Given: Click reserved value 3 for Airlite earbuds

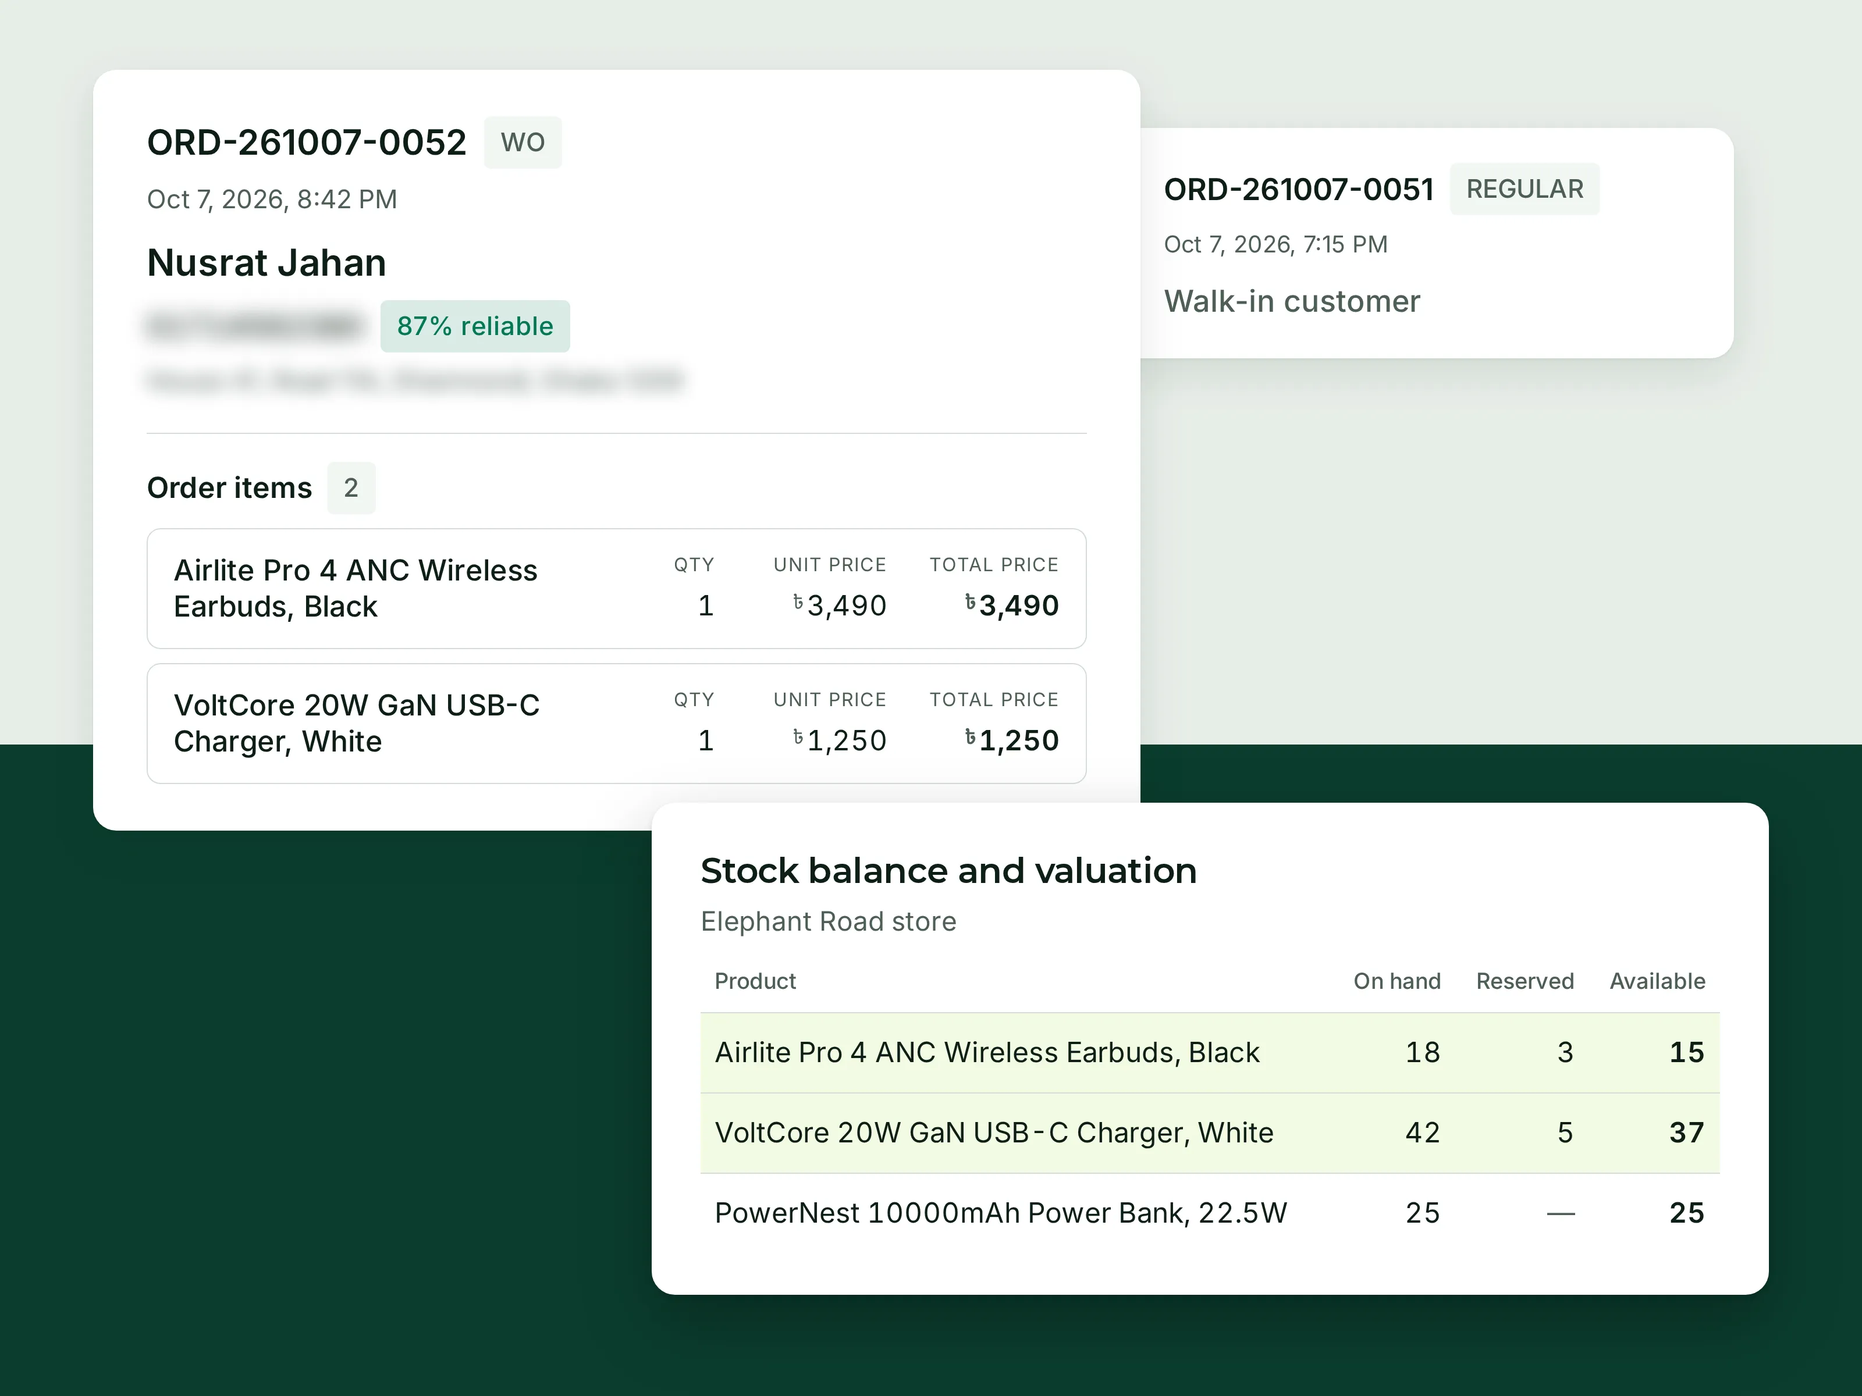Looking at the screenshot, I should coord(1565,1053).
